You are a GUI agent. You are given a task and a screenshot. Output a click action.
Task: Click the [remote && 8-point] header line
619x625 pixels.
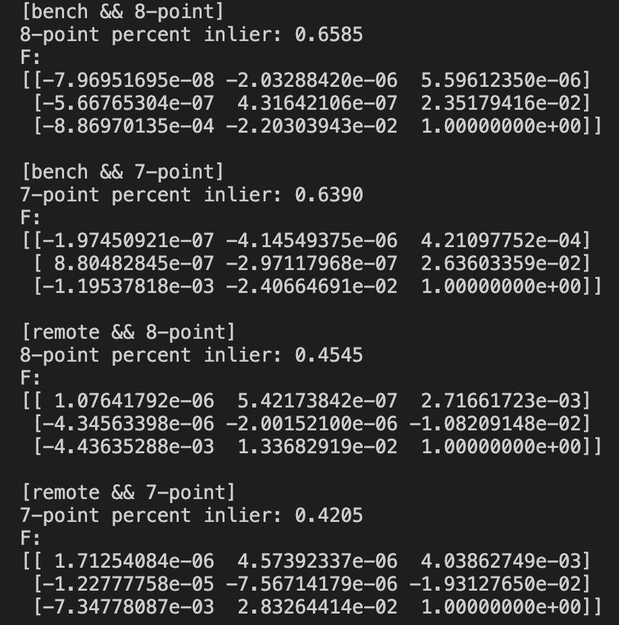(x=128, y=333)
